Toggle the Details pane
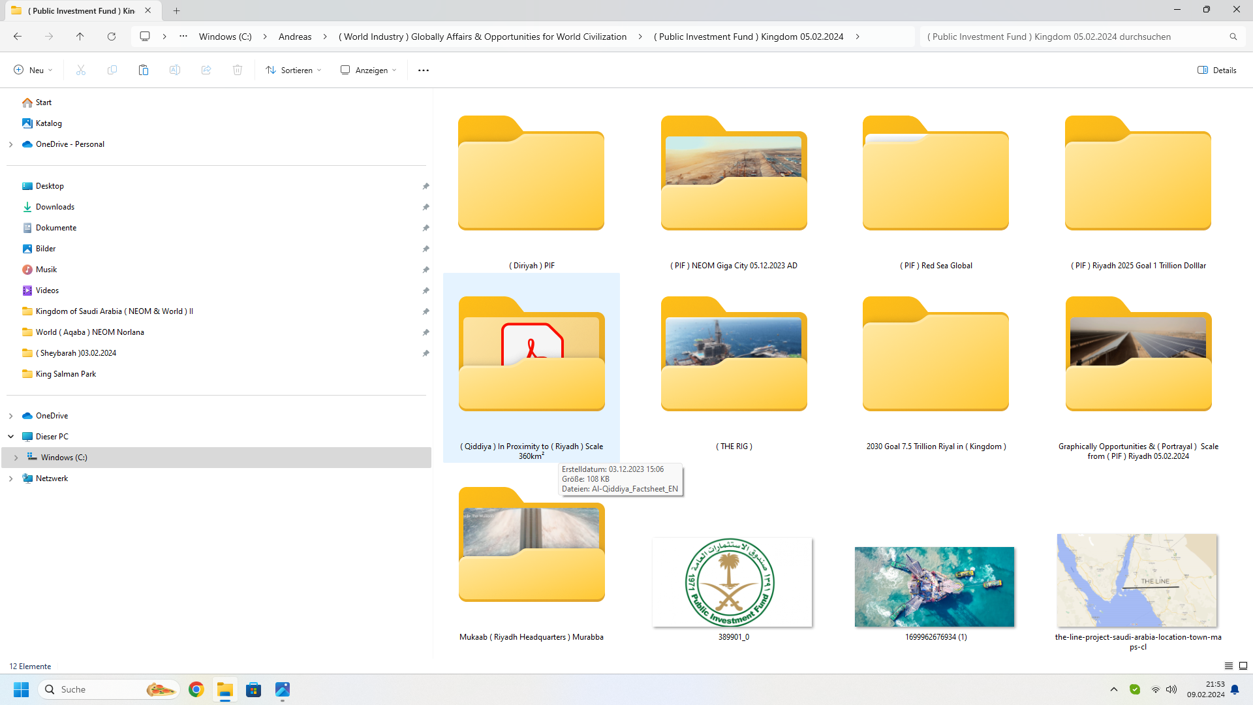This screenshot has width=1253, height=705. pyautogui.click(x=1217, y=70)
